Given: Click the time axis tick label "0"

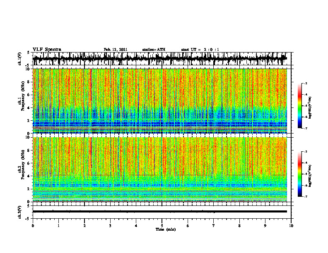Looking at the screenshot, I should point(33,226).
